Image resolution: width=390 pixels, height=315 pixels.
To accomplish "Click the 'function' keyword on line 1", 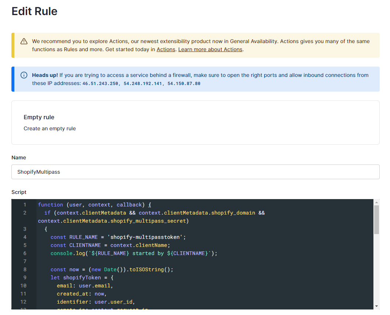I will [x=50, y=205].
